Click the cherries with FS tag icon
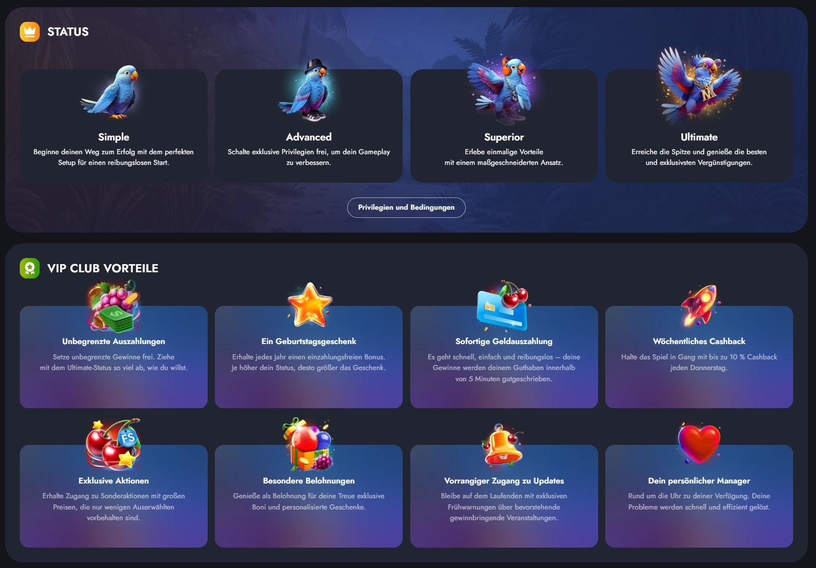This screenshot has height=568, width=816. 113,444
